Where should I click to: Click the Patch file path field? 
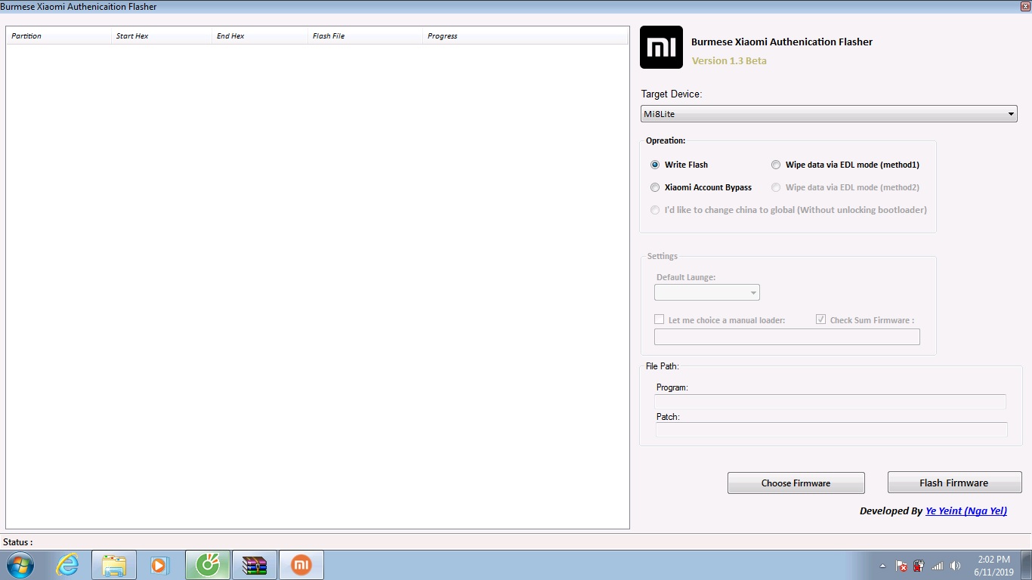(x=831, y=430)
